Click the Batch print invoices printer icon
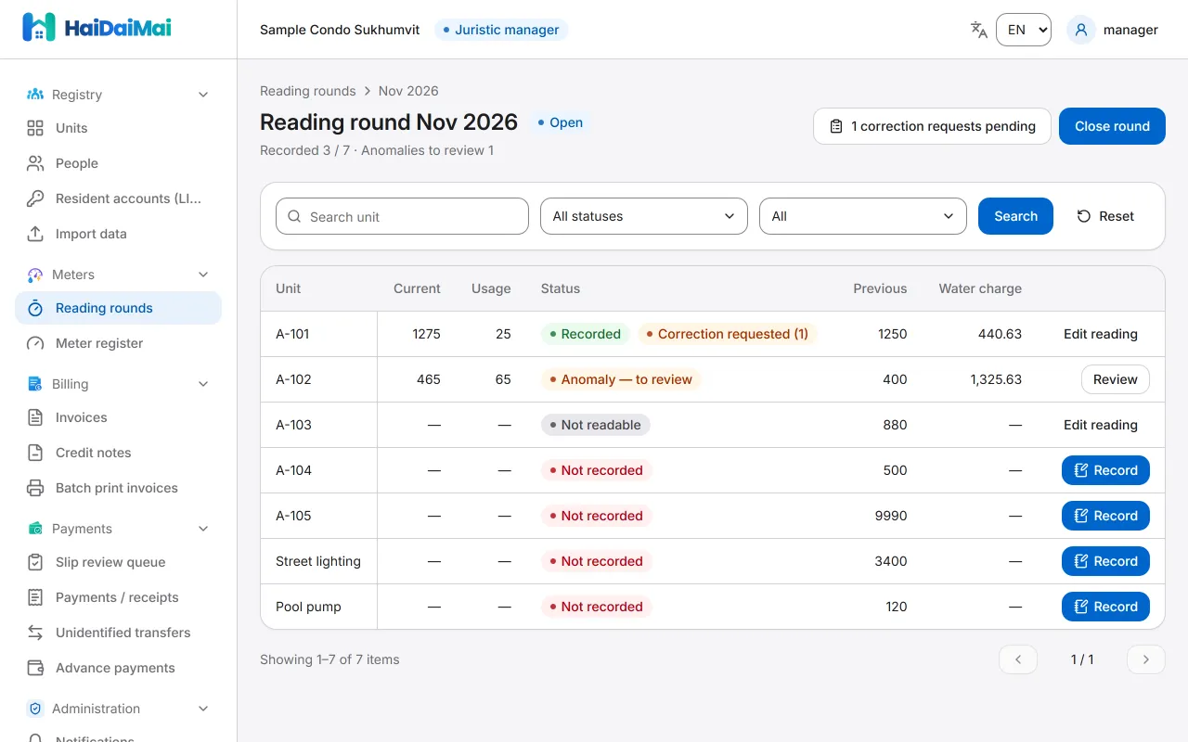The height and width of the screenshot is (742, 1188). click(x=35, y=488)
